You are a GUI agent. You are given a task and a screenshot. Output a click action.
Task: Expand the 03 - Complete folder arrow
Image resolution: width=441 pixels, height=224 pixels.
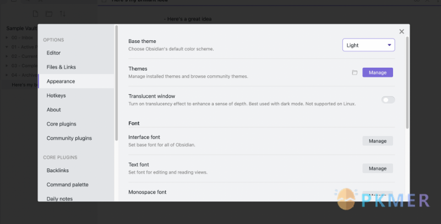click(7, 65)
